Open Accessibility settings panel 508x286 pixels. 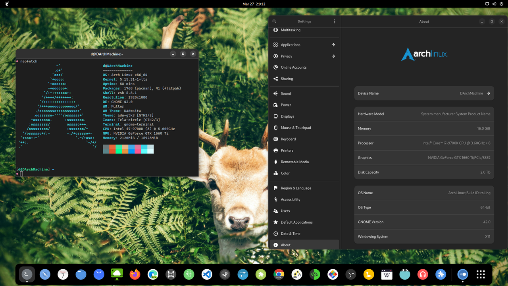[x=304, y=199]
